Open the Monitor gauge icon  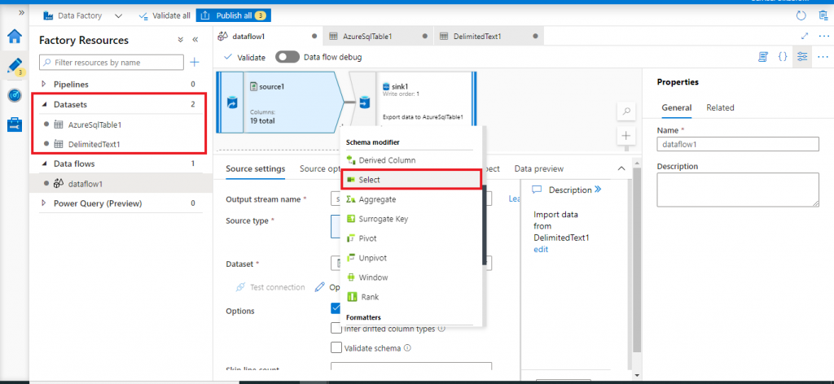[14, 95]
